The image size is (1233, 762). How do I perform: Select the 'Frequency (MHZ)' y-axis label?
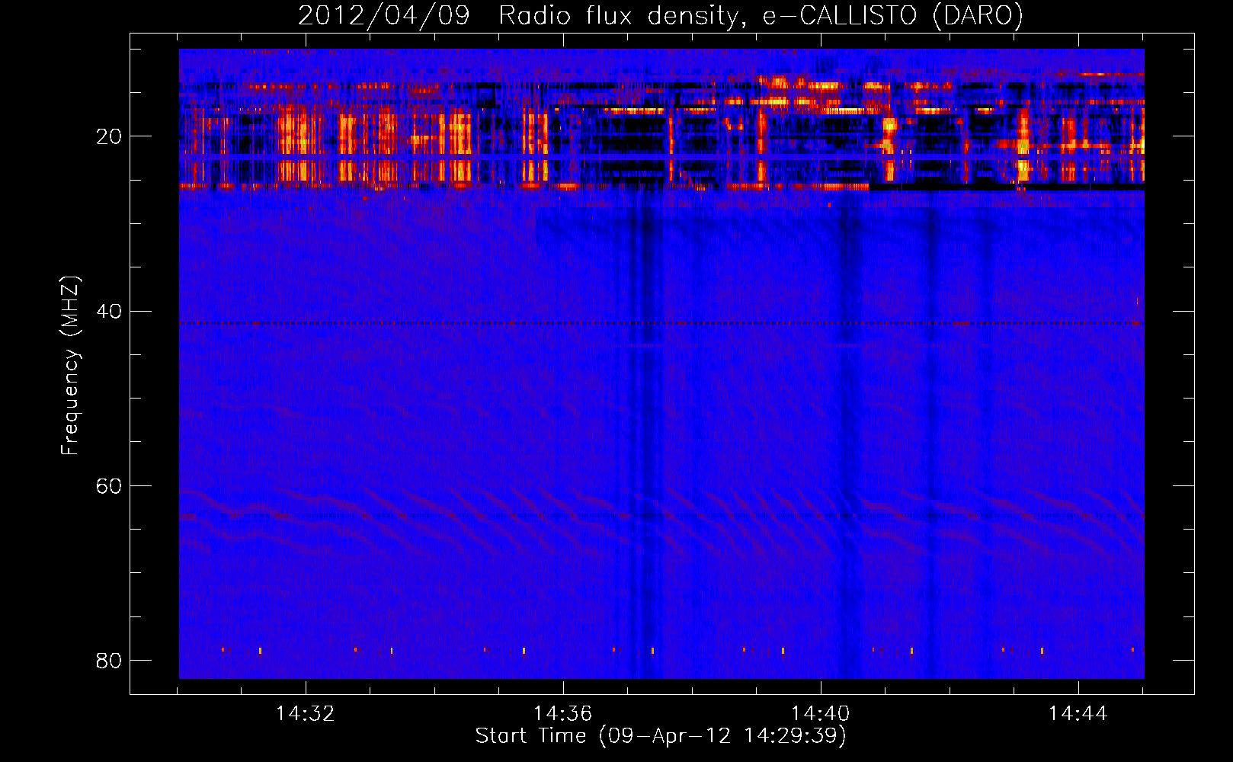tap(70, 365)
